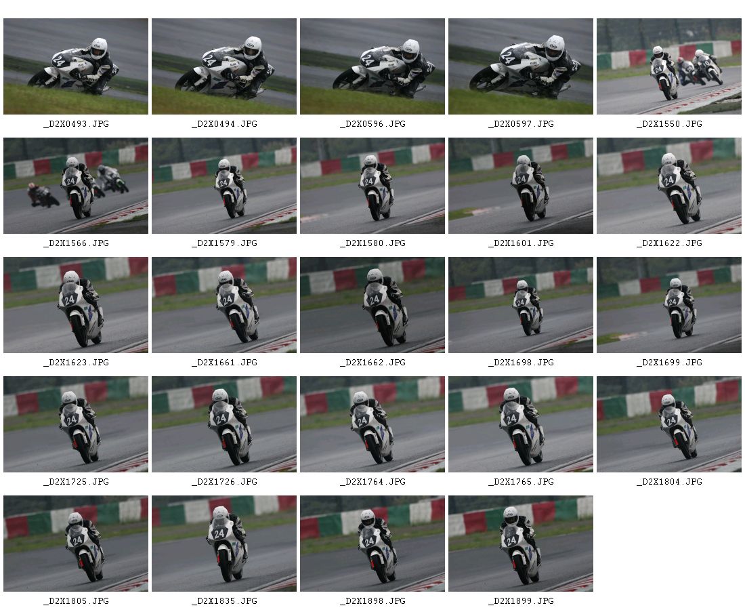Viewport: 745px width, 610px height.
Task: Select the _D2X1601.JPG thumbnail
Action: [x=521, y=186]
